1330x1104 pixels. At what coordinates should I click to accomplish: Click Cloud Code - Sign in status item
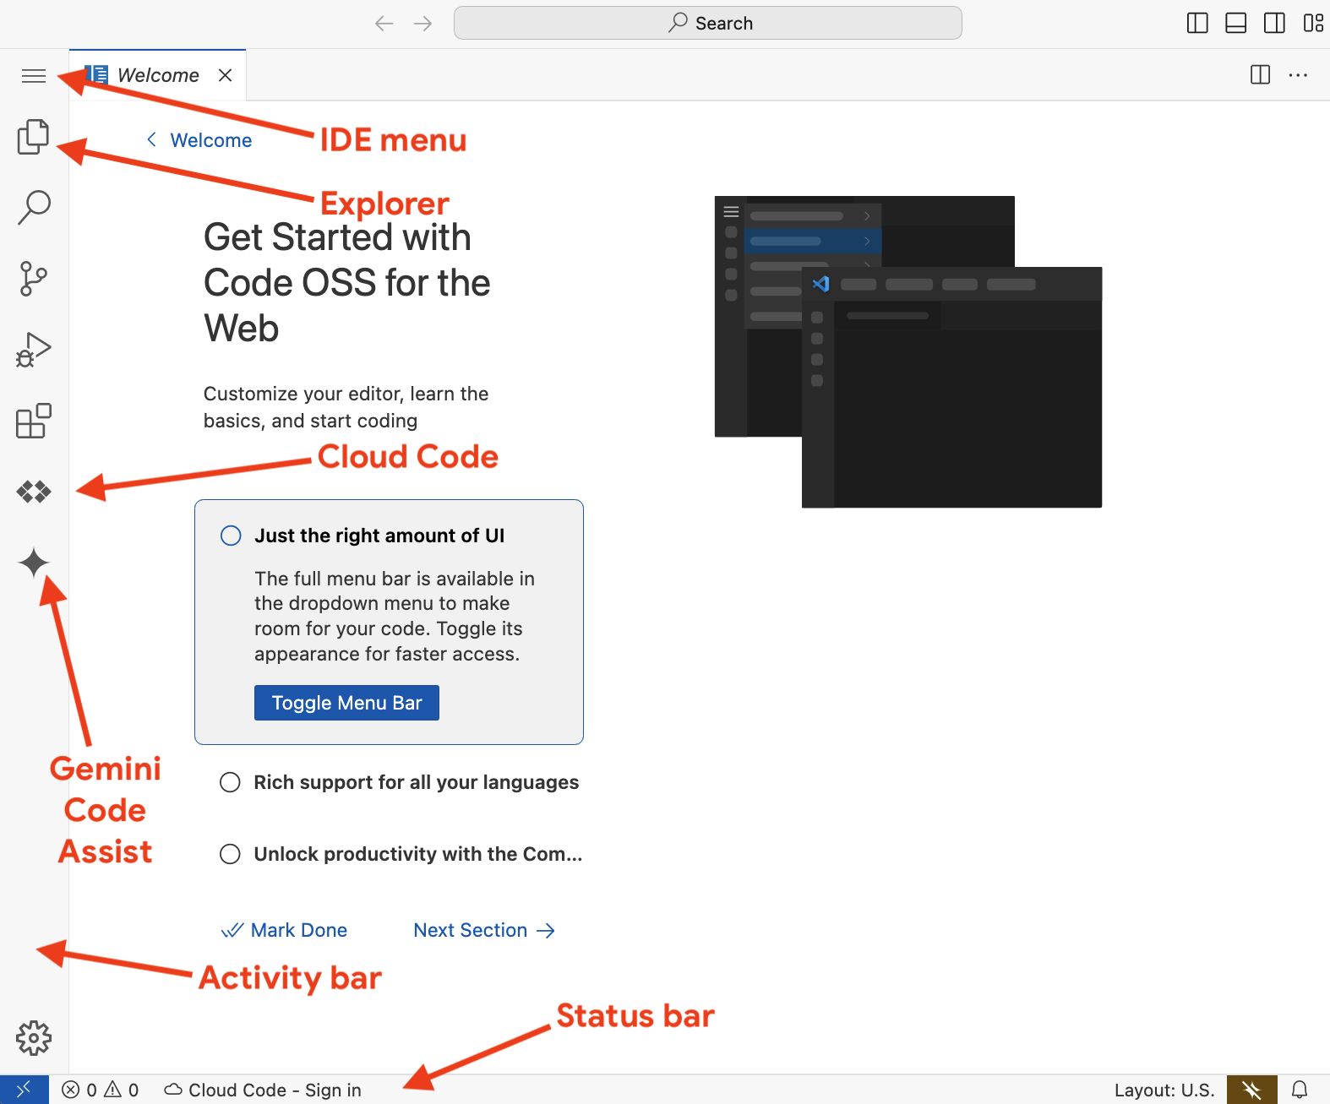(x=263, y=1090)
